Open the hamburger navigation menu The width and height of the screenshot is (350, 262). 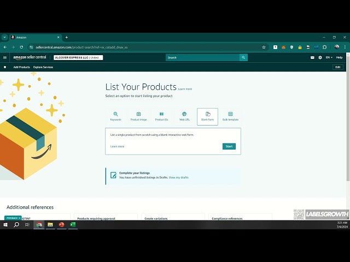click(5, 57)
